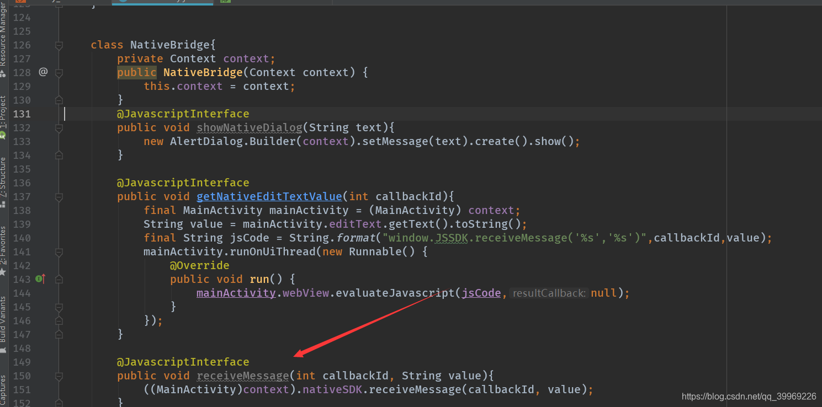Viewport: 822px width, 407px height.
Task: Click the showNativeDialog method name
Action: (250, 127)
